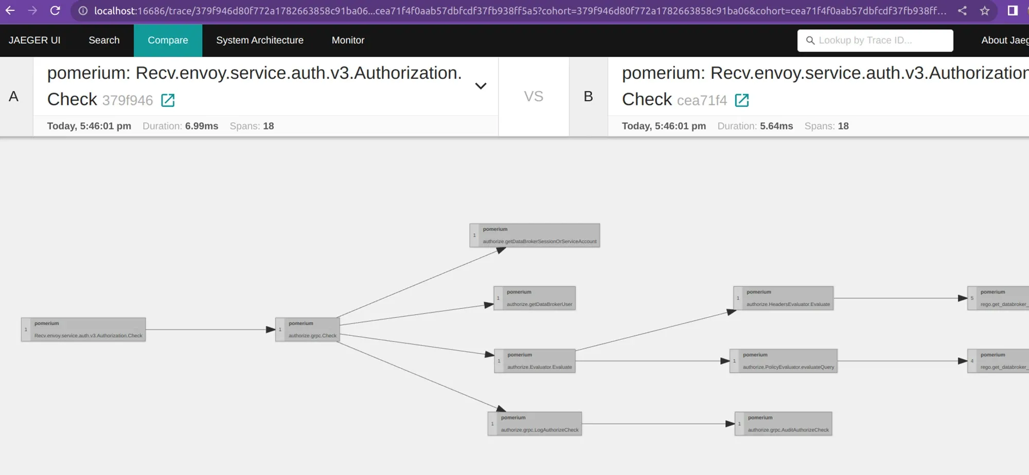Viewport: 1029px width, 475px height.
Task: Select the authorize.getDataBrokerSessionOrServiceAccount node
Action: coord(535,235)
